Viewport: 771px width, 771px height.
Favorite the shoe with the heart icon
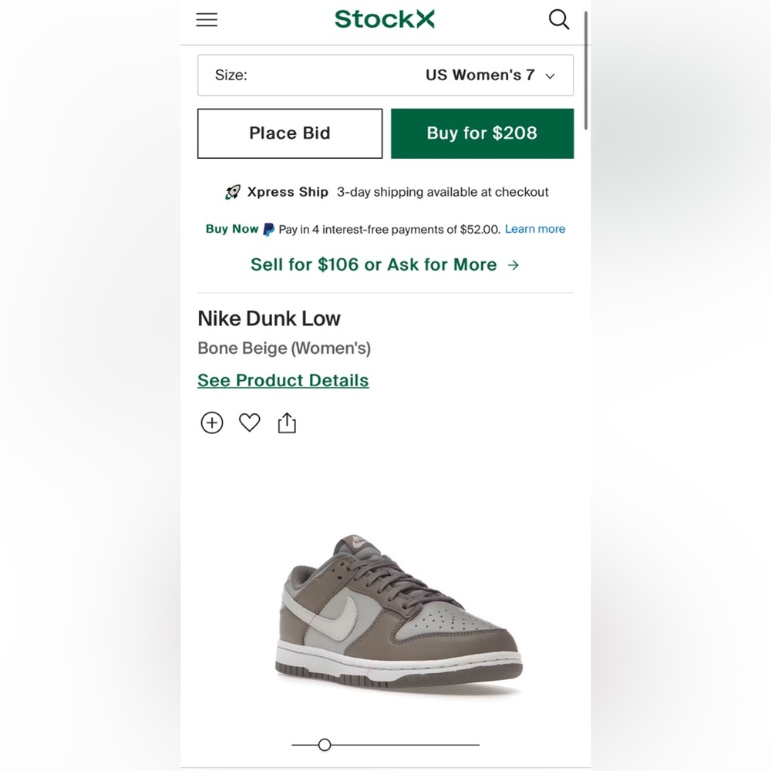click(x=250, y=423)
